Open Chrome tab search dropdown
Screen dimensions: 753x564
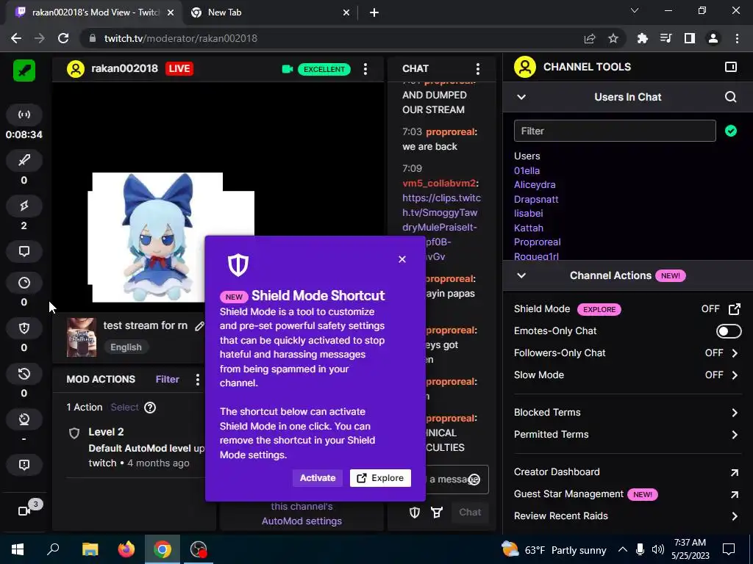[x=635, y=10]
